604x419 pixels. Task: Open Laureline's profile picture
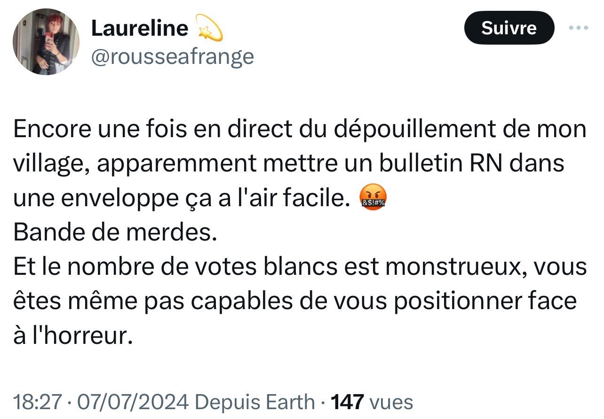tap(46, 42)
